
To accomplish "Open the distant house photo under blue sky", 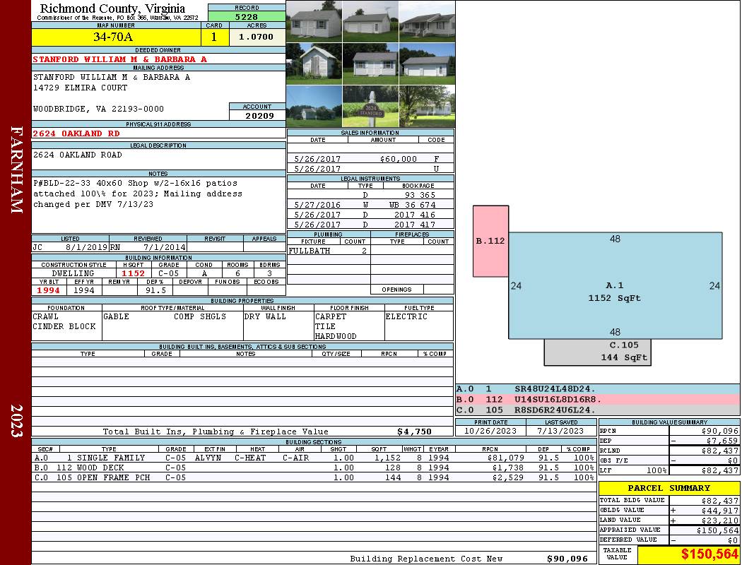I will coord(314,106).
